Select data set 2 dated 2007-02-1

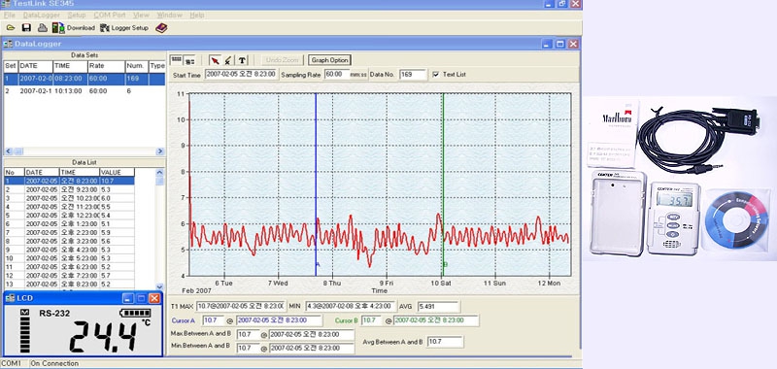(x=84, y=91)
